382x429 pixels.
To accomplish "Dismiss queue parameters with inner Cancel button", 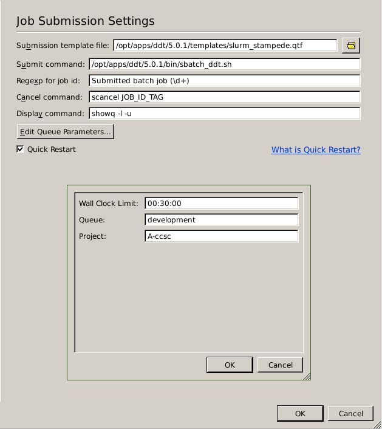I will [281, 365].
